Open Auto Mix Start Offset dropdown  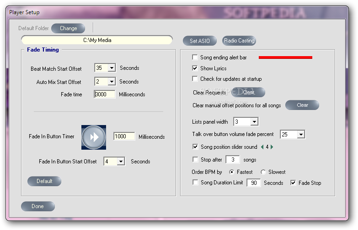(112, 82)
